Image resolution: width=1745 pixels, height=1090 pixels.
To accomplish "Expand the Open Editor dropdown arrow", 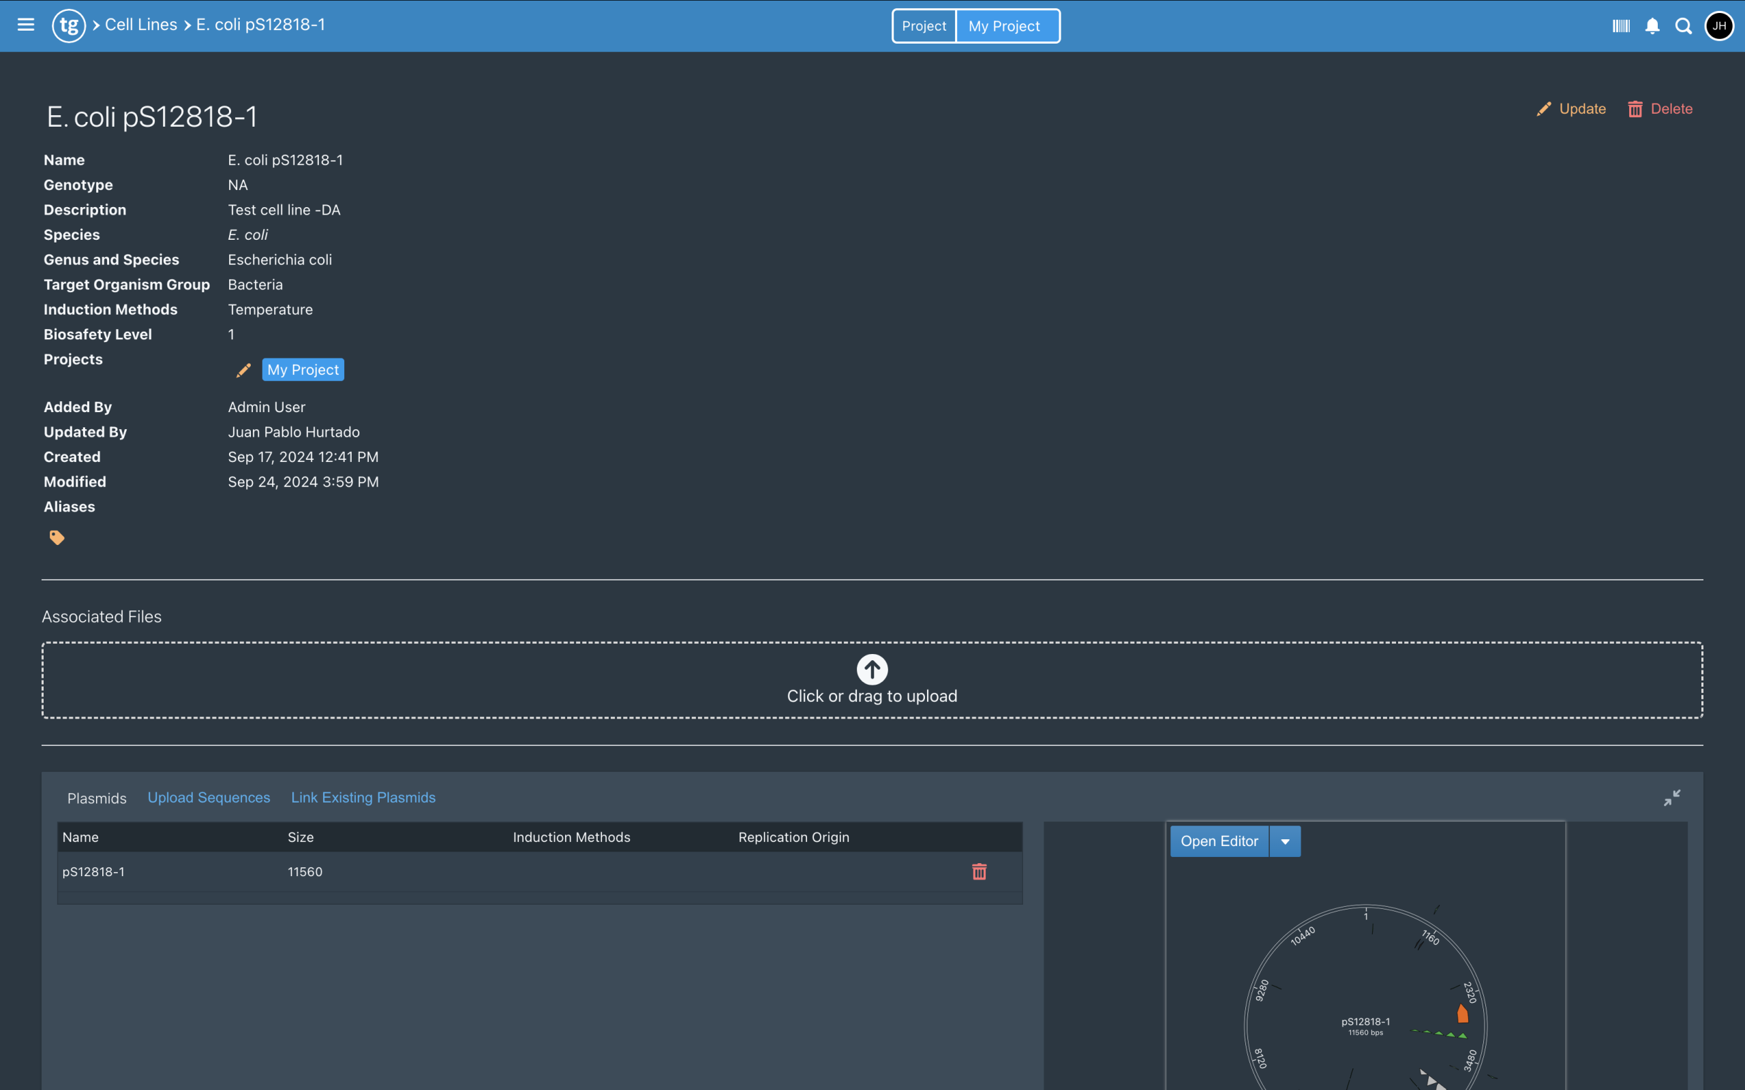I will (x=1285, y=841).
